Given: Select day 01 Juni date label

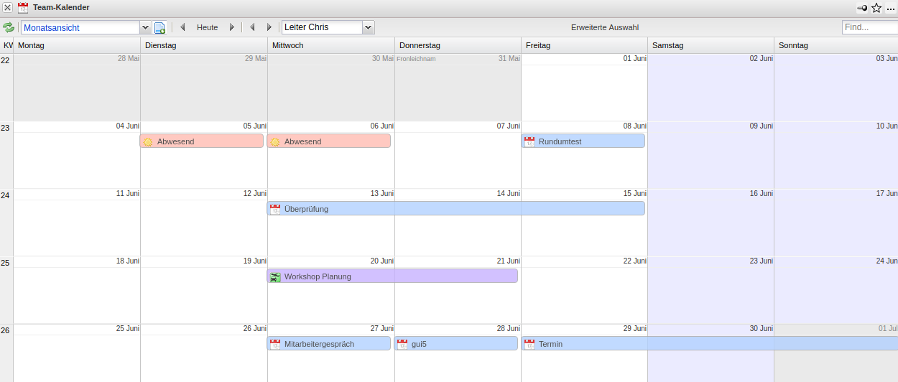Looking at the screenshot, I should pyautogui.click(x=634, y=58).
